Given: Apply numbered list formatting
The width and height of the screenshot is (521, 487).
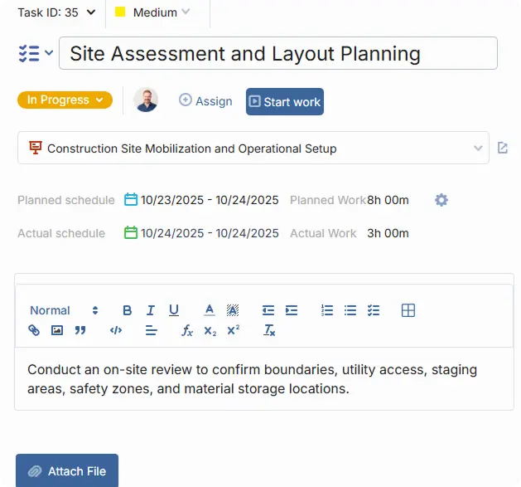Looking at the screenshot, I should pos(327,310).
